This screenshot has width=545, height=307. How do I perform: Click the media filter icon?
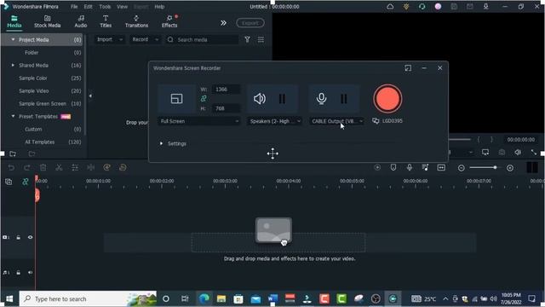[247, 40]
